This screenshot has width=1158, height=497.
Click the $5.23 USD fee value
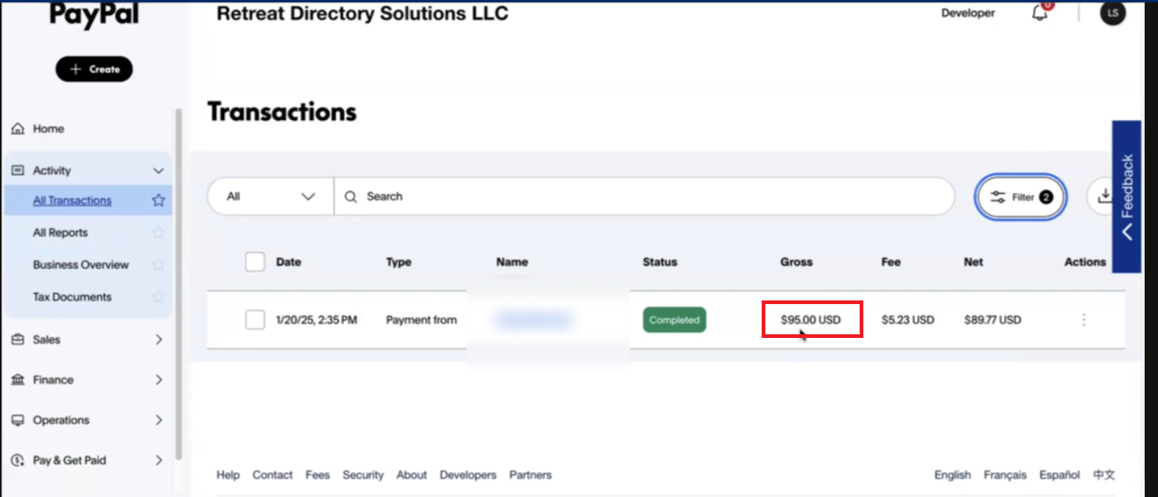click(x=908, y=320)
